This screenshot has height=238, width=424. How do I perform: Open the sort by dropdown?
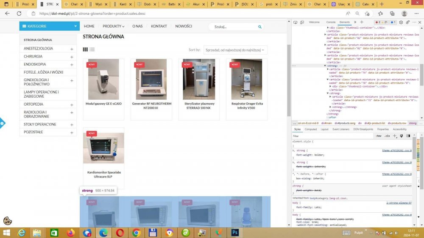235,50
